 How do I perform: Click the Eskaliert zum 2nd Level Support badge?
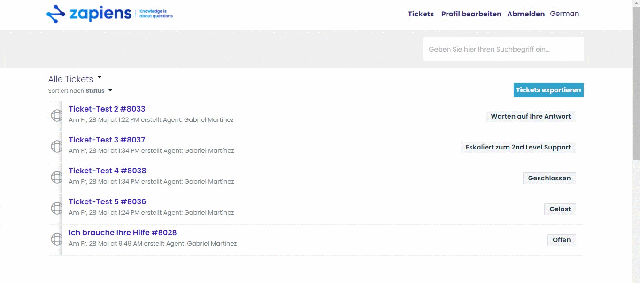pyautogui.click(x=518, y=147)
